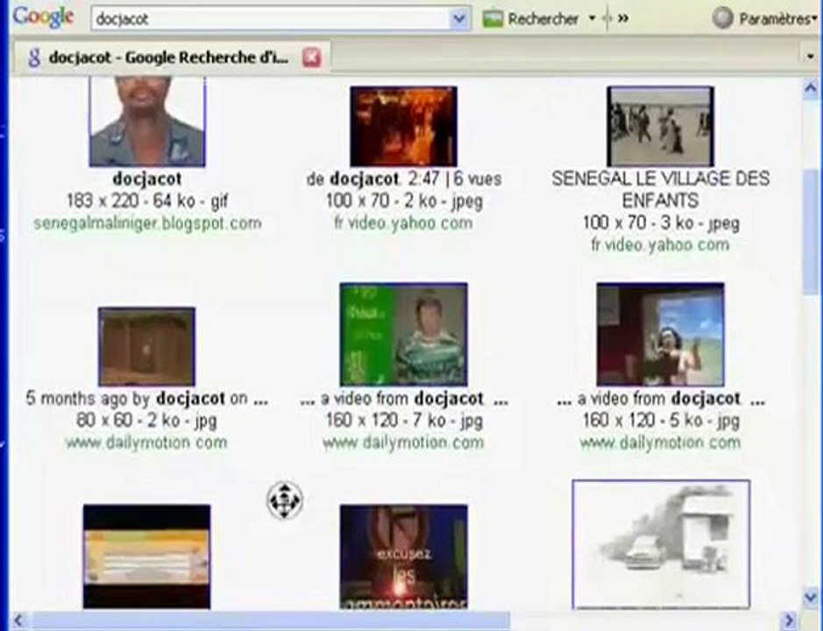This screenshot has width=823, height=631.
Task: Click 'a video from docjacot' above 7 ko
Action: point(402,399)
